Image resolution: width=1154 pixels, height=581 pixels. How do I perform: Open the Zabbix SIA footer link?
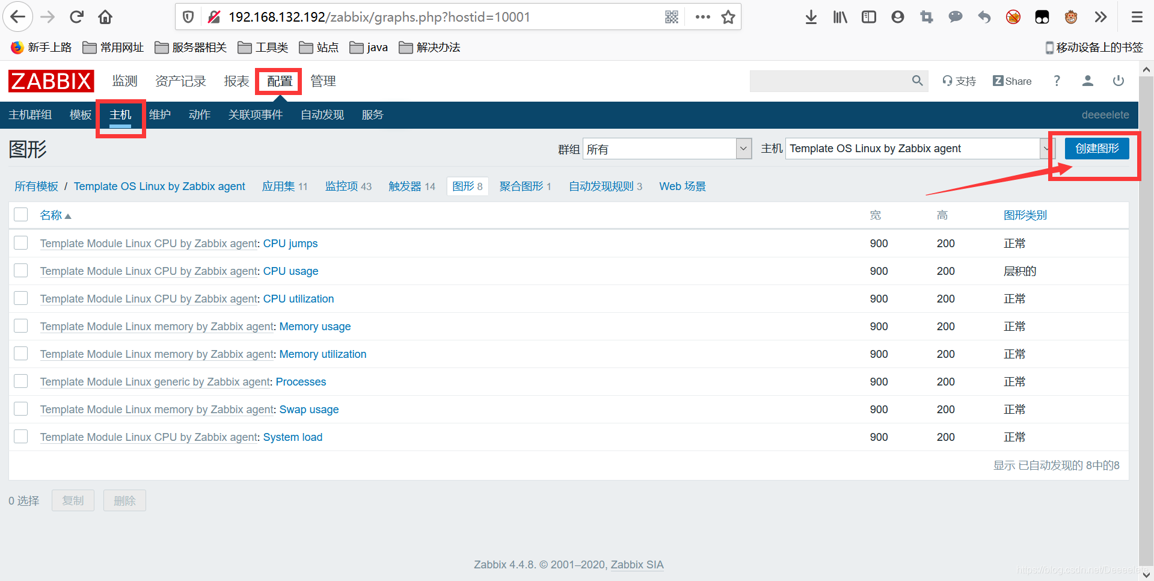point(637,565)
